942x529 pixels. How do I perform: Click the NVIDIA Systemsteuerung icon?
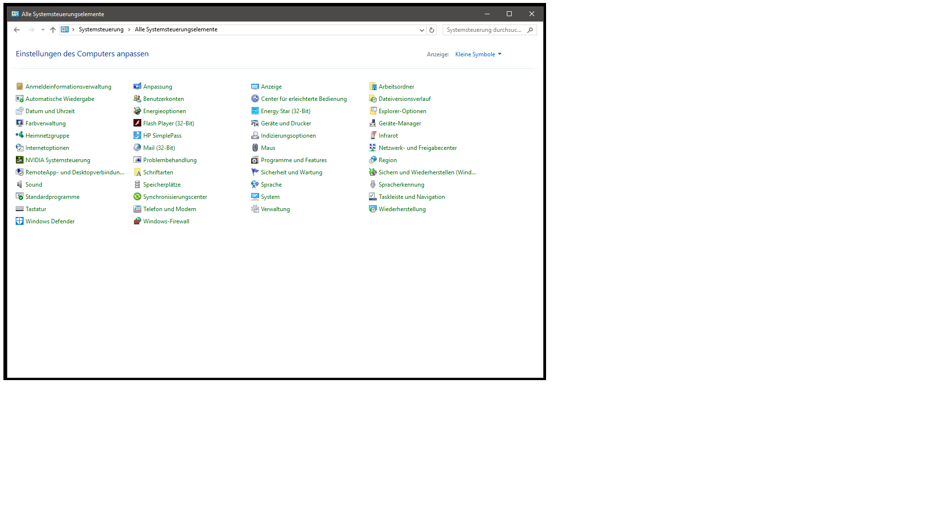click(20, 160)
